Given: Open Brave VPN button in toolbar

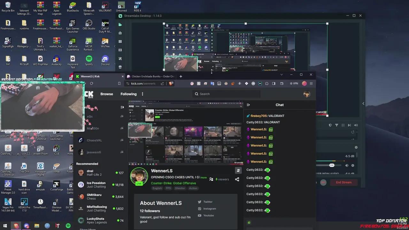Looking at the screenshot, I should coord(294,83).
